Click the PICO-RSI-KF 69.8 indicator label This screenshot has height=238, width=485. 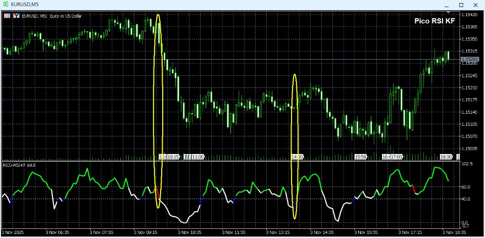pyautogui.click(x=20, y=165)
